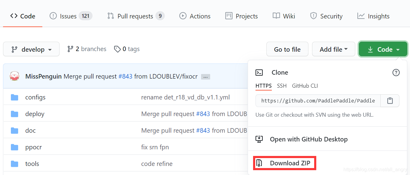Click the Wiki book icon
The width and height of the screenshot is (410, 175).
point(276,16)
